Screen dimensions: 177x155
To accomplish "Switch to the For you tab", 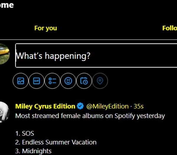I will [x=45, y=28].
